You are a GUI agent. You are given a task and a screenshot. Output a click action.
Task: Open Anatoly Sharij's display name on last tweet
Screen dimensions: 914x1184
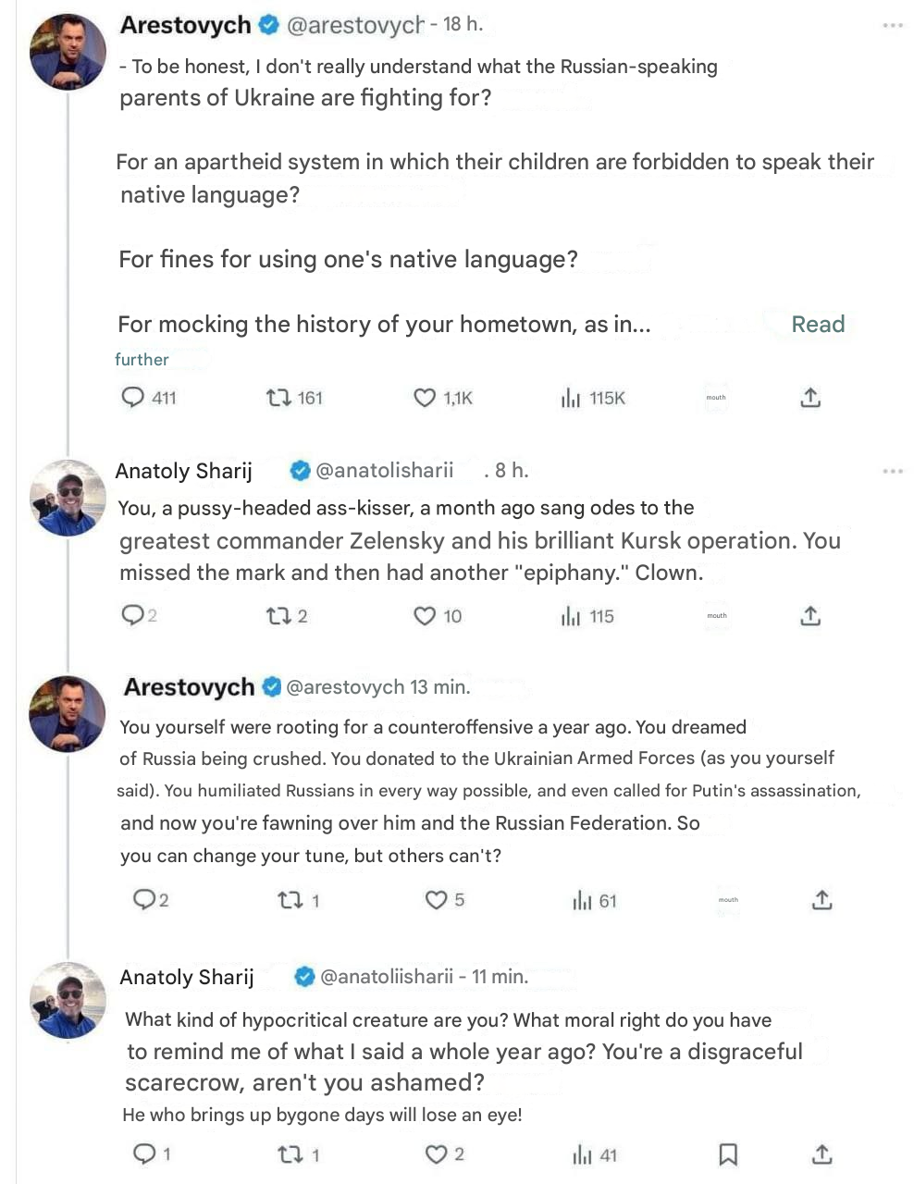(187, 977)
